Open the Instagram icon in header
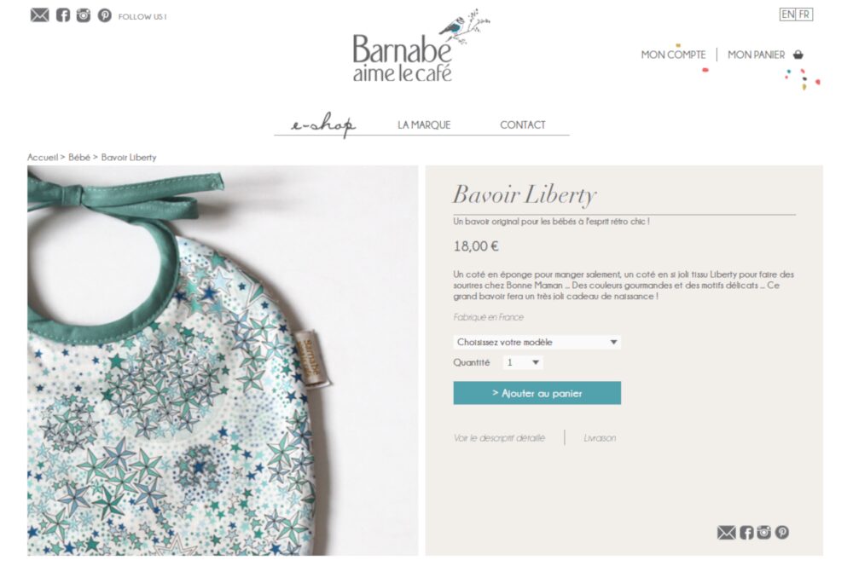 (x=84, y=15)
